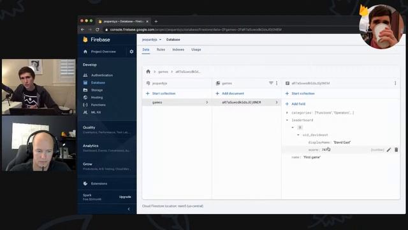Switch to the Usage tab
The width and height of the screenshot is (408, 230).
point(196,50)
